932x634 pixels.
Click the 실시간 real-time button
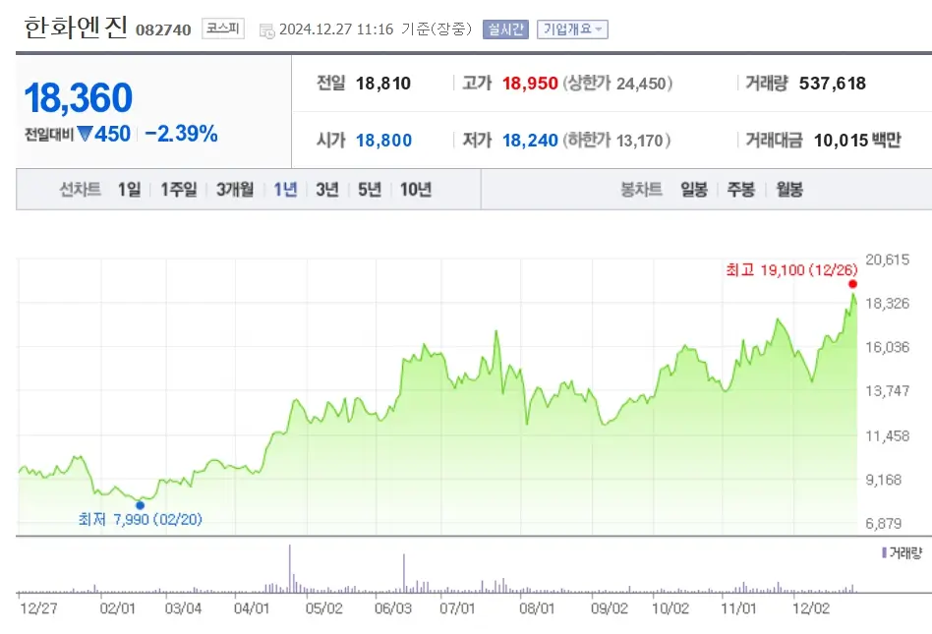click(x=505, y=29)
